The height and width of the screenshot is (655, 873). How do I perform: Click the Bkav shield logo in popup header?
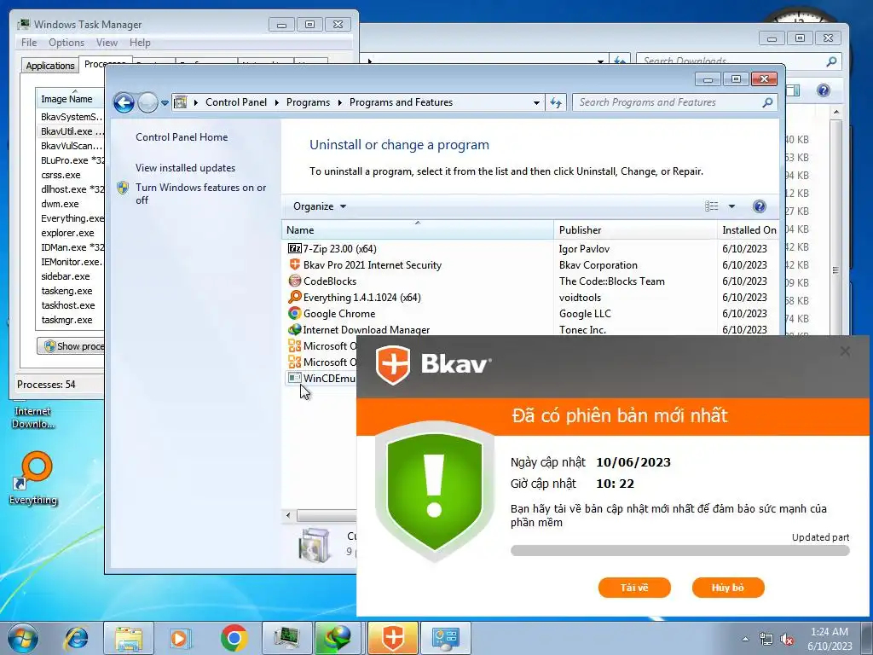tap(393, 365)
